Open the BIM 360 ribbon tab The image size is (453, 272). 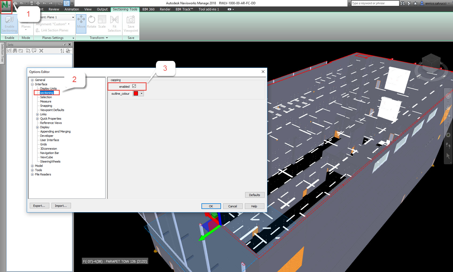tap(148, 9)
